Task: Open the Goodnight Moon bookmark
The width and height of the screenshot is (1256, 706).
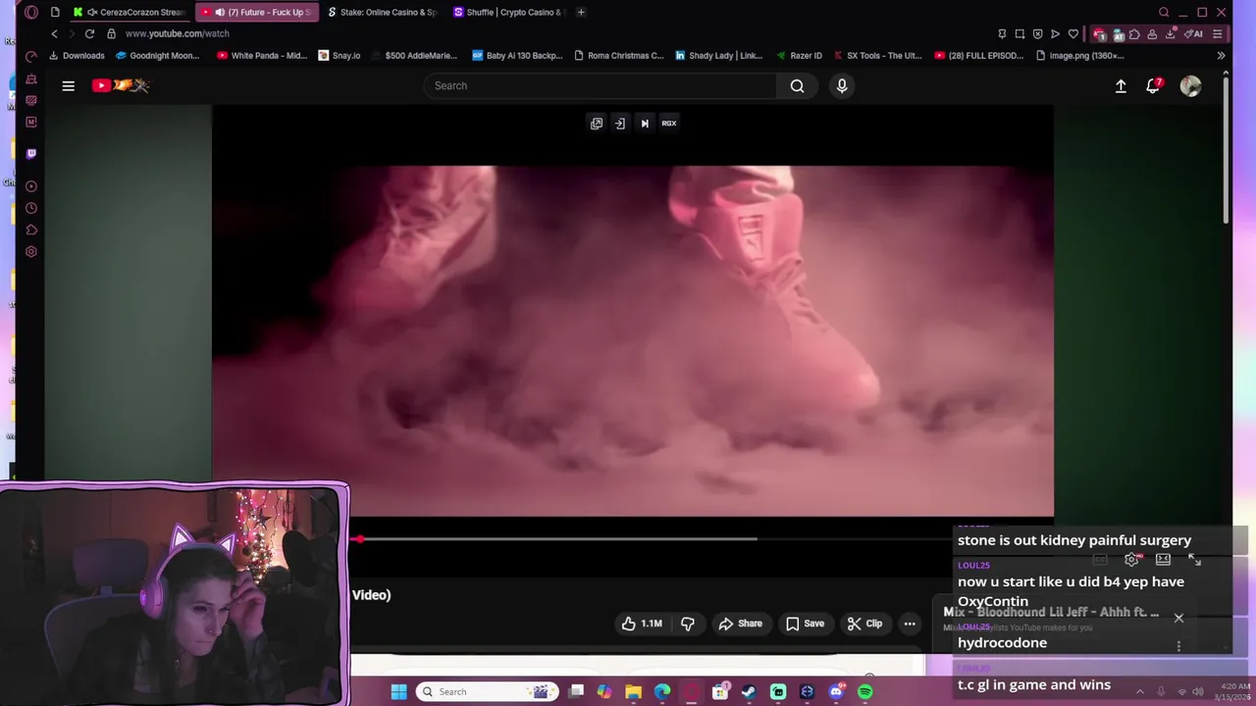Action: (x=158, y=56)
